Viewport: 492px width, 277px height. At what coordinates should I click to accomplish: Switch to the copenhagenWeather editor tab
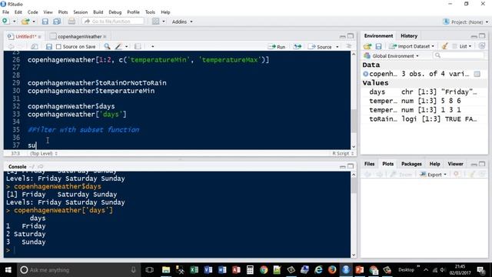tap(79, 36)
